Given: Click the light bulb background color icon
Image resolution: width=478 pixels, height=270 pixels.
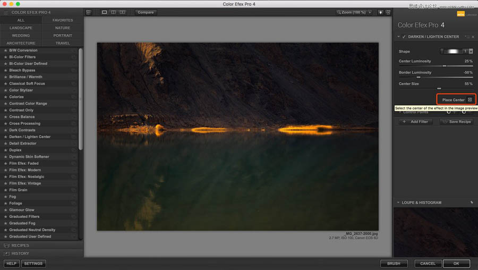Looking at the screenshot, I should (x=381, y=12).
